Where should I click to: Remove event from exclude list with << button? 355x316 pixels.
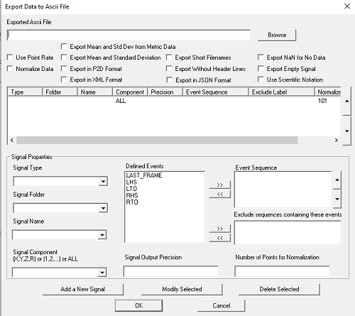click(219, 238)
